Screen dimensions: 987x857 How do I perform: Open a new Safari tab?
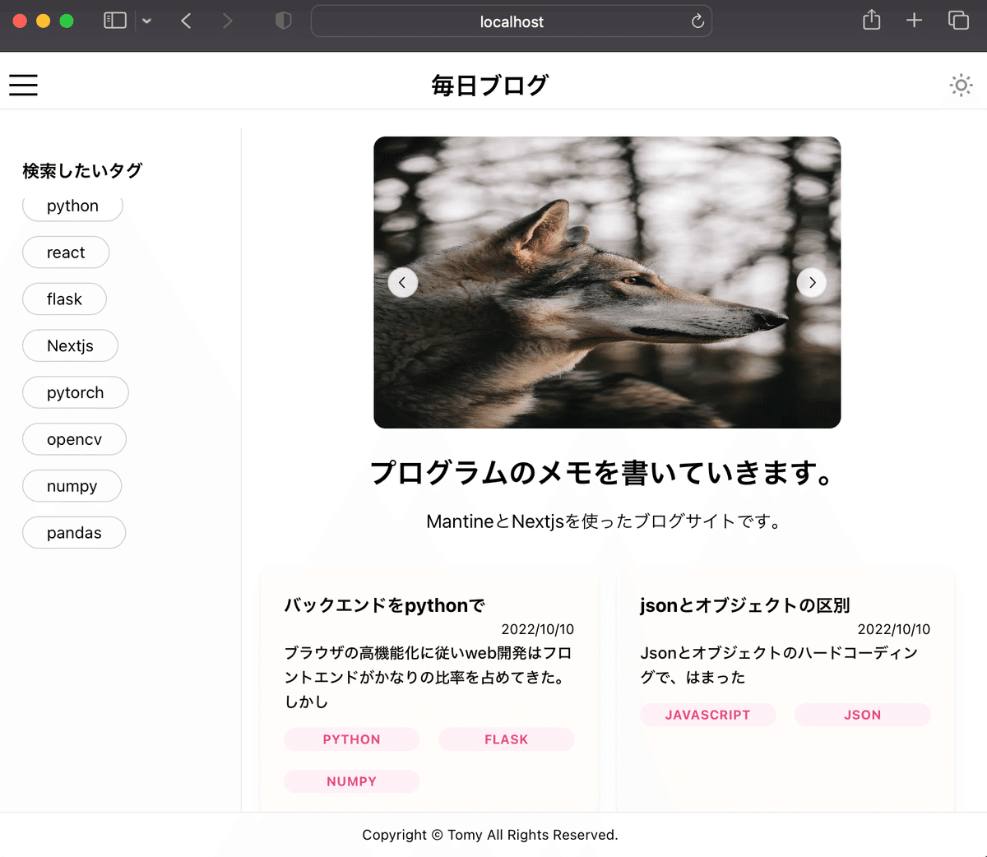point(914,20)
